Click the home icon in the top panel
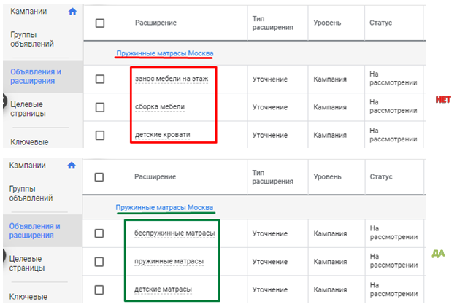This screenshot has width=457, height=307. click(72, 12)
